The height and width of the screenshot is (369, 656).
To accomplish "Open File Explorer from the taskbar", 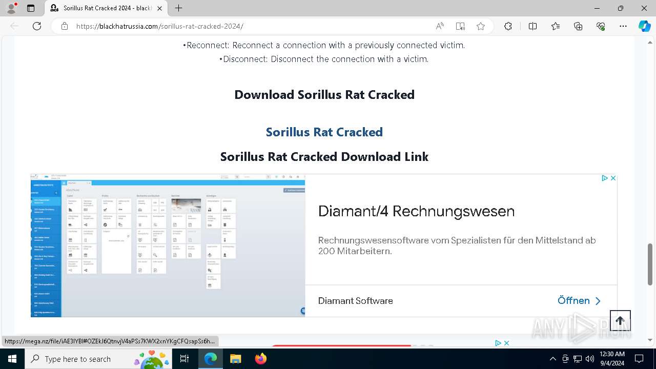I will click(236, 359).
